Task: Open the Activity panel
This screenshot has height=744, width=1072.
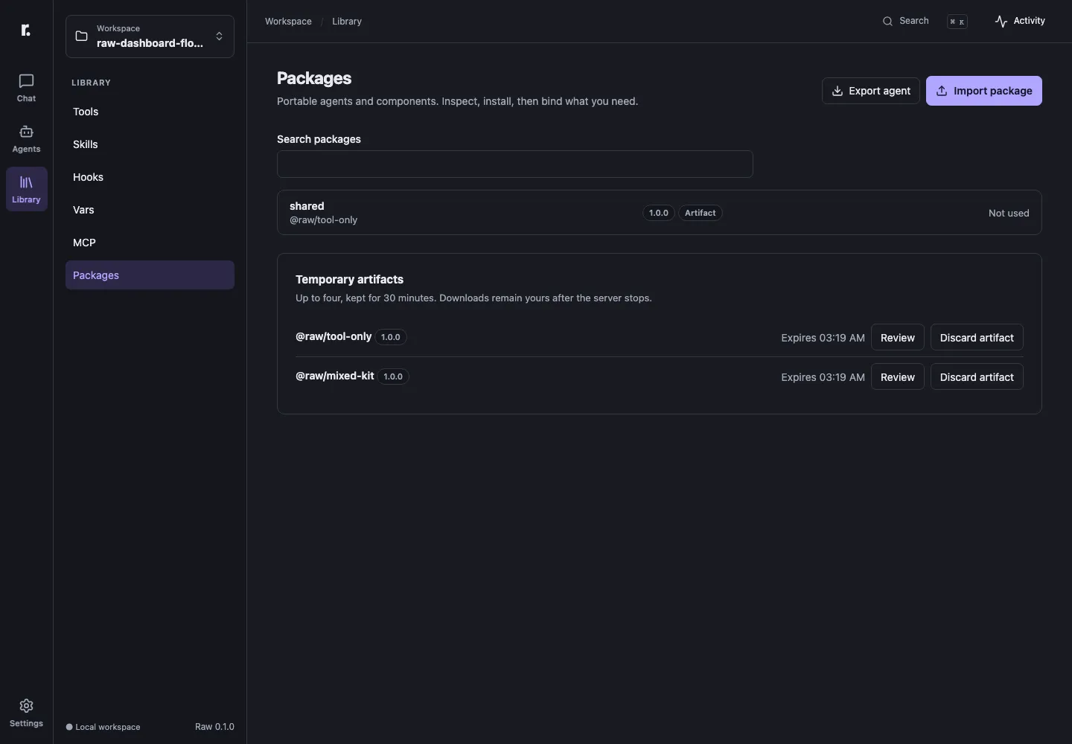Action: pos(1020,21)
